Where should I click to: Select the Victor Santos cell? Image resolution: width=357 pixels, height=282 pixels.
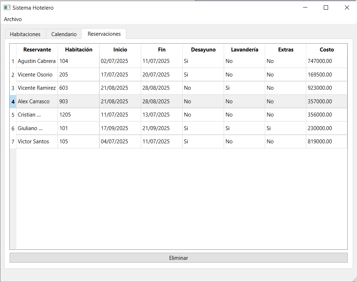[x=37, y=142]
